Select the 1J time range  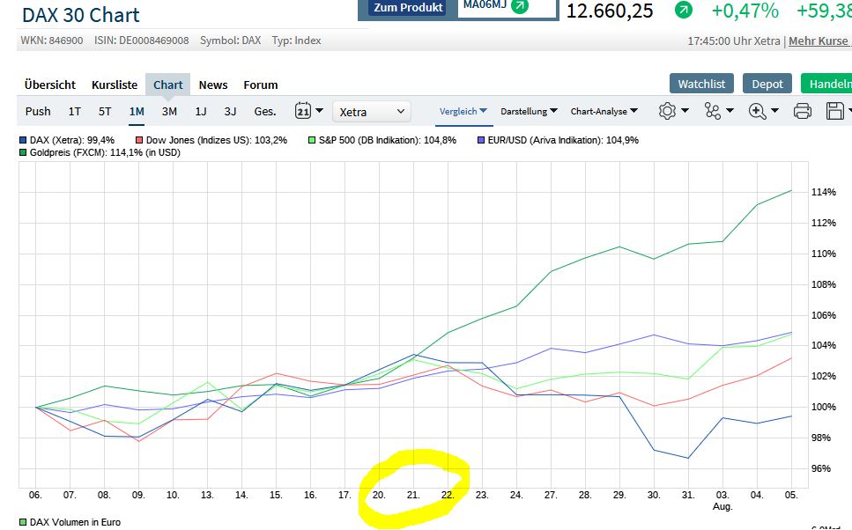click(201, 111)
